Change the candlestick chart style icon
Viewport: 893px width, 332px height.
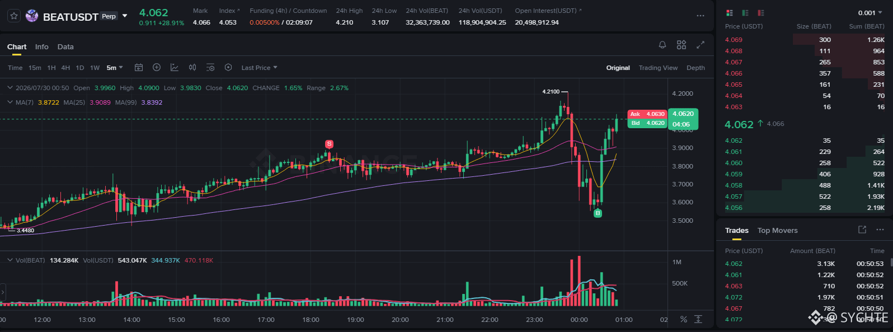(x=192, y=67)
